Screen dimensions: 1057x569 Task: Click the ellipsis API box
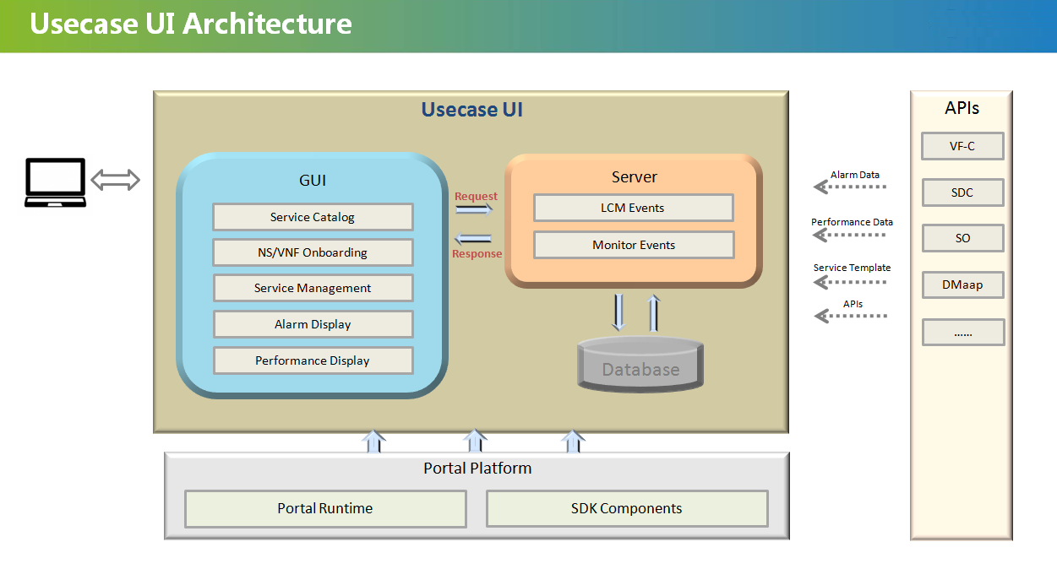(x=962, y=332)
